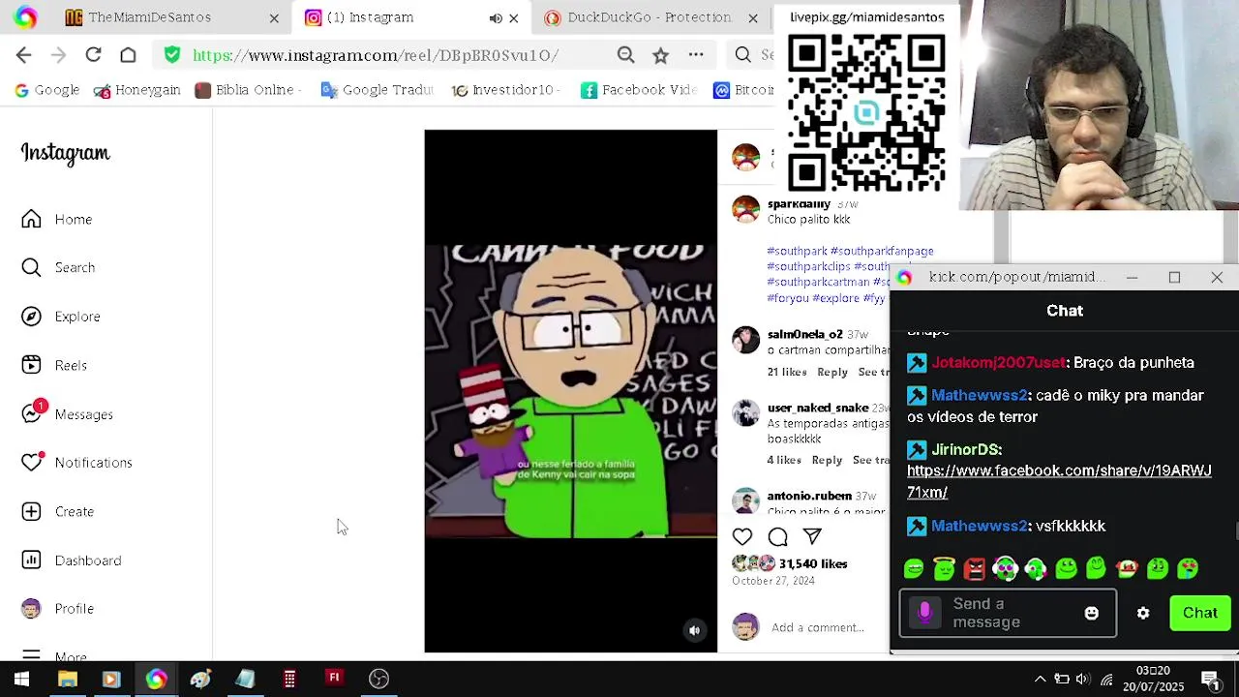Close TheMiamiDeSantos browser tab
Viewport: 1239px width, 697px height.
click(274, 17)
